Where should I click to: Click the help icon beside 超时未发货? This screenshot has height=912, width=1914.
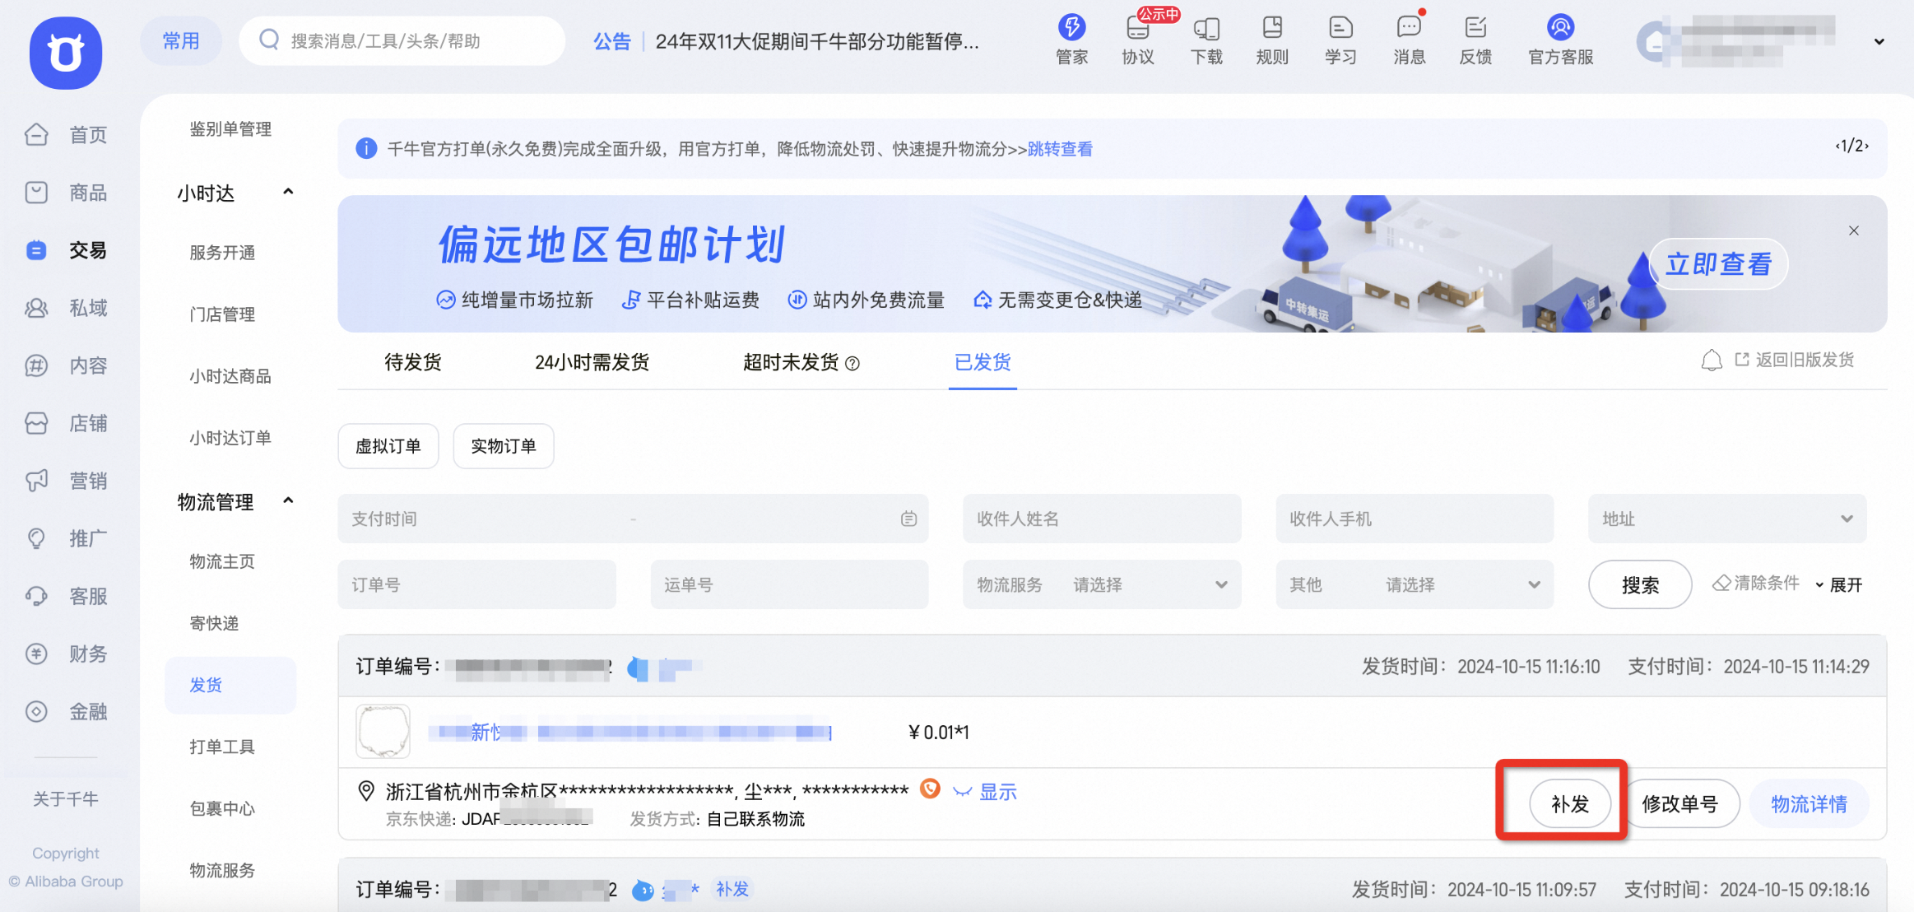(x=852, y=363)
